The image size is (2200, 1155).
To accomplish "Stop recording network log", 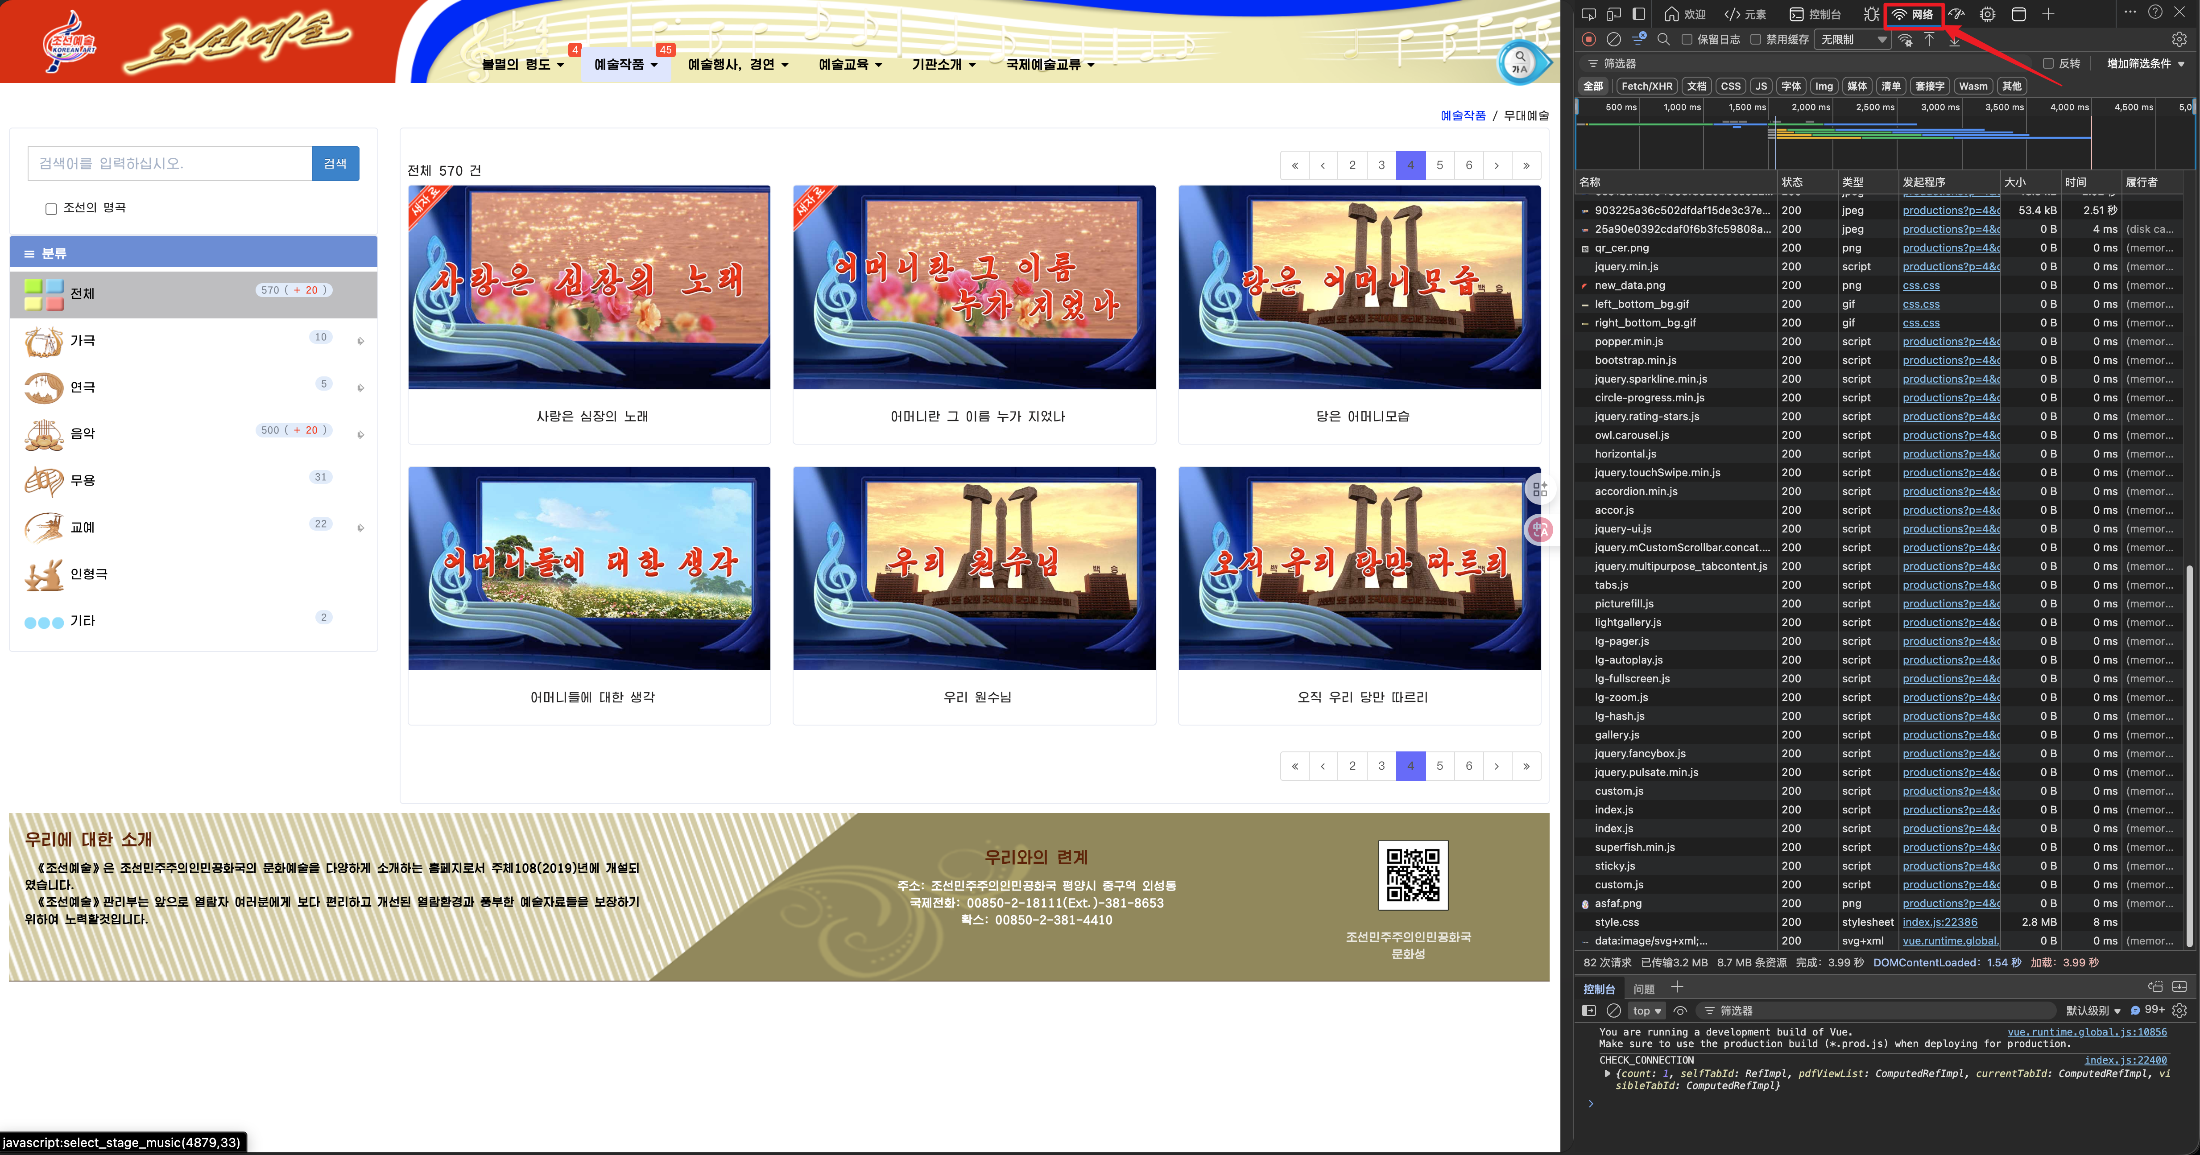I will [1588, 39].
